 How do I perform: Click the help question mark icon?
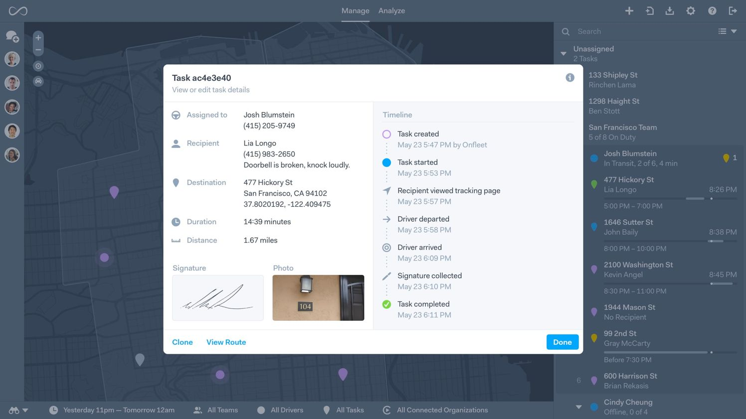[712, 10]
